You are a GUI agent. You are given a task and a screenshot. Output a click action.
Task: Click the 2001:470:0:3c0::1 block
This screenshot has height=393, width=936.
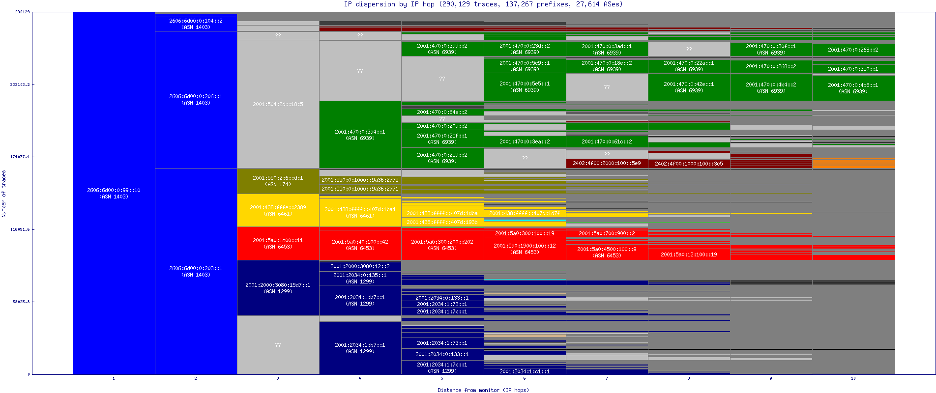[853, 69]
